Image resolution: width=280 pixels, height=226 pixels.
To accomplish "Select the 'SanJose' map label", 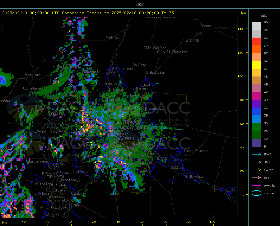I will click(x=139, y=65).
